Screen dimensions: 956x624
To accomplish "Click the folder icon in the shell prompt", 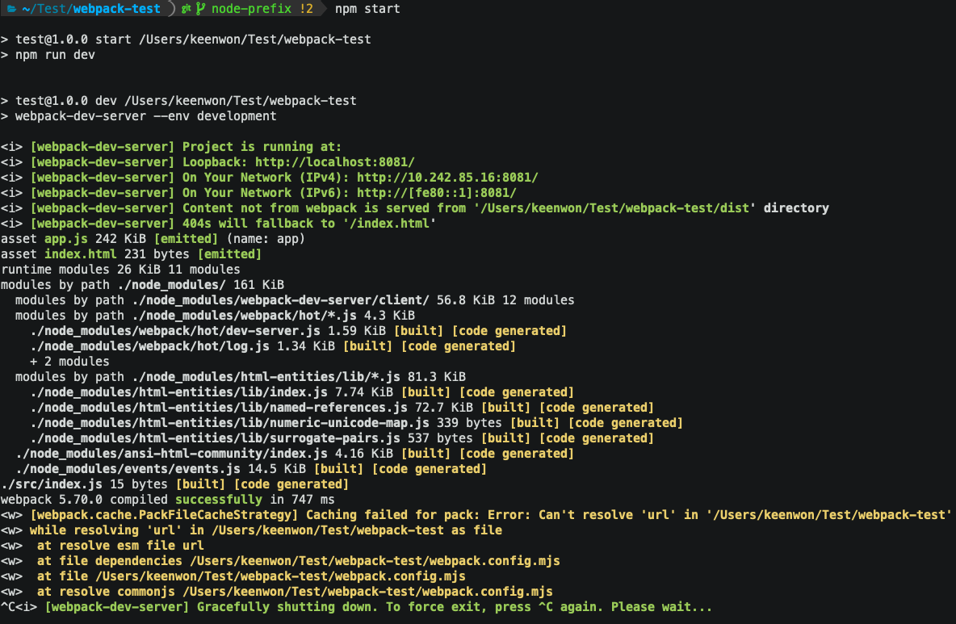I will tap(11, 9).
